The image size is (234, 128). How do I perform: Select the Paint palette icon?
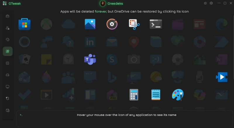[178, 95]
